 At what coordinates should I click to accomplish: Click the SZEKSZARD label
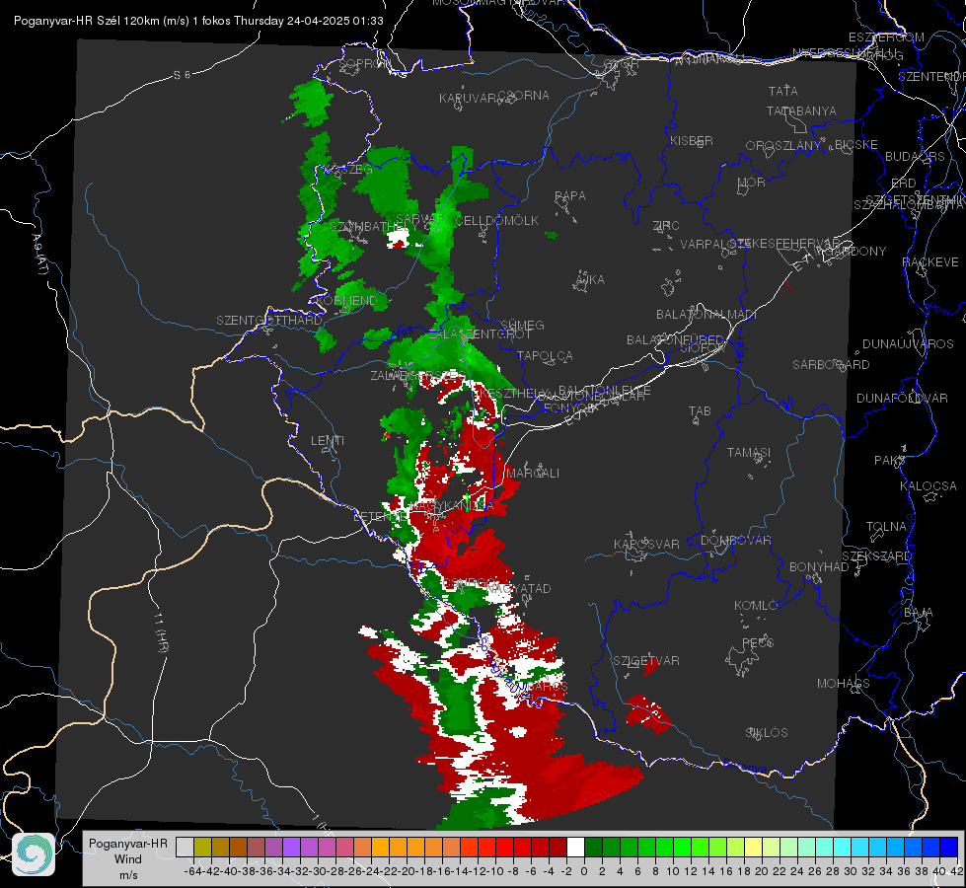[876, 556]
